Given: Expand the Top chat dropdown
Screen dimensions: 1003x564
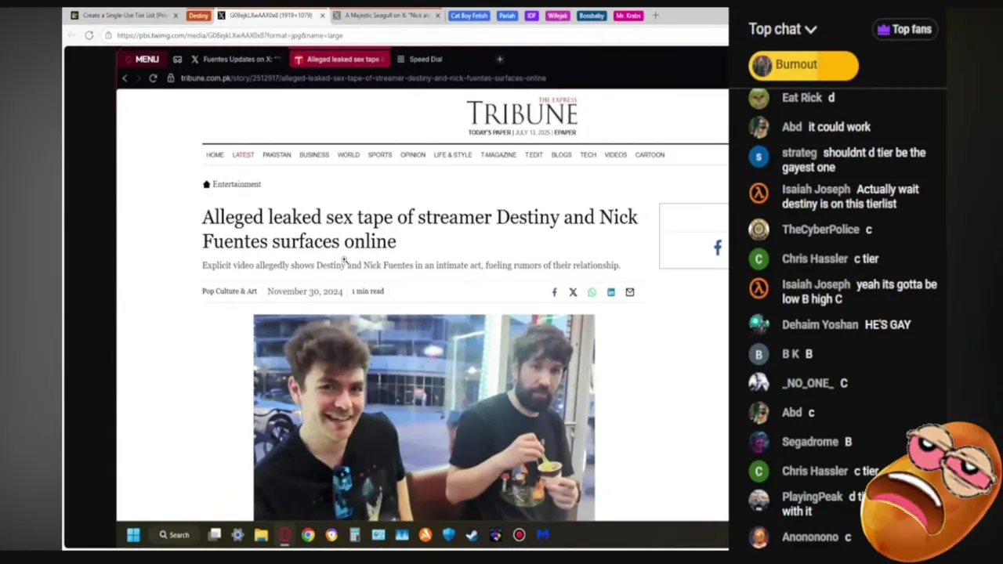Looking at the screenshot, I should click(783, 29).
